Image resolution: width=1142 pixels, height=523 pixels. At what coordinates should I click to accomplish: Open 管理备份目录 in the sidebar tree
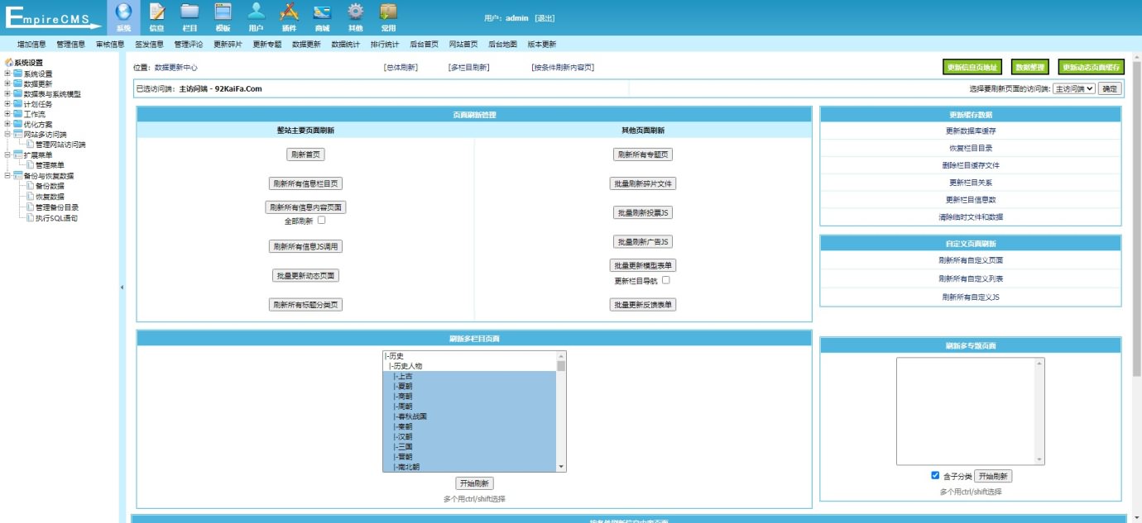57,207
